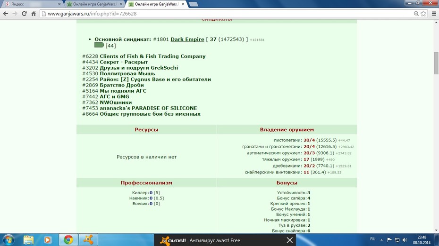This screenshot has height=246, width=439.
Task: Open the Братство Дроби syndicate
Action: click(122, 85)
